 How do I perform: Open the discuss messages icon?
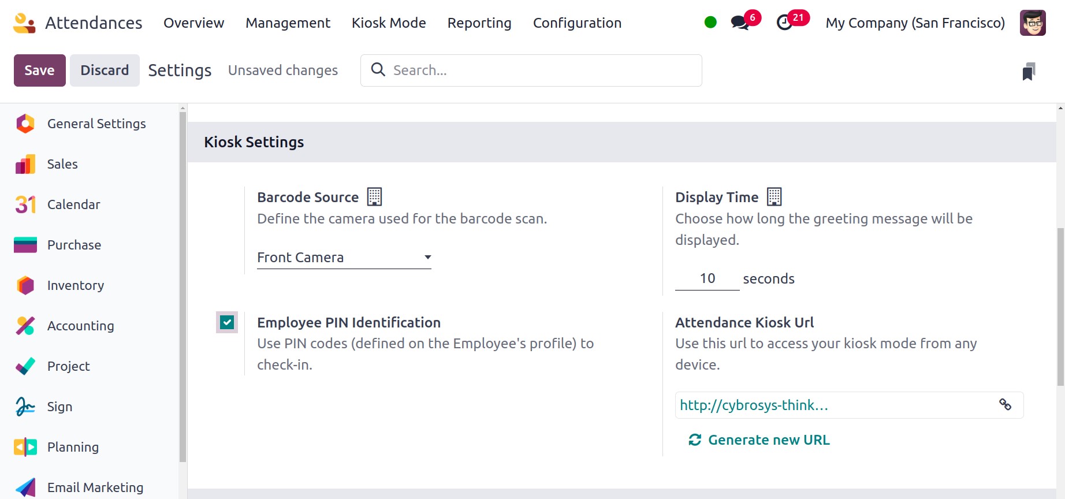[x=739, y=23]
